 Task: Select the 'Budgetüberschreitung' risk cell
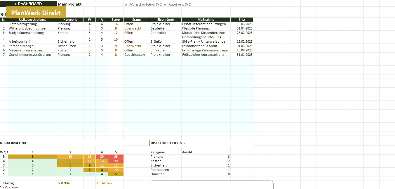coord(32,33)
